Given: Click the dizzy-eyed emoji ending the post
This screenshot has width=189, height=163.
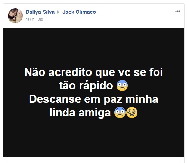Looking at the screenshot, I should click(x=132, y=113).
